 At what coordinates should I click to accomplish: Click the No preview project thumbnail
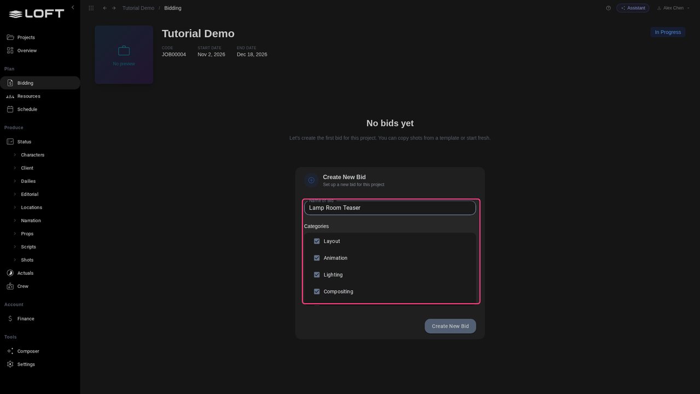coord(124,55)
